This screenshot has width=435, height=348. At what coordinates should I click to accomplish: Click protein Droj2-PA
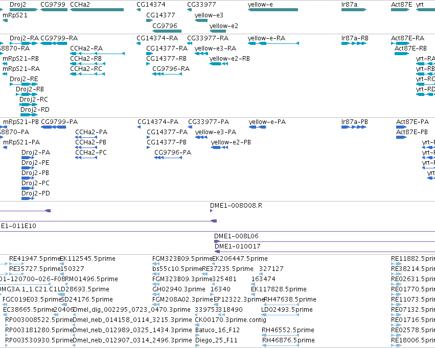click(x=28, y=158)
